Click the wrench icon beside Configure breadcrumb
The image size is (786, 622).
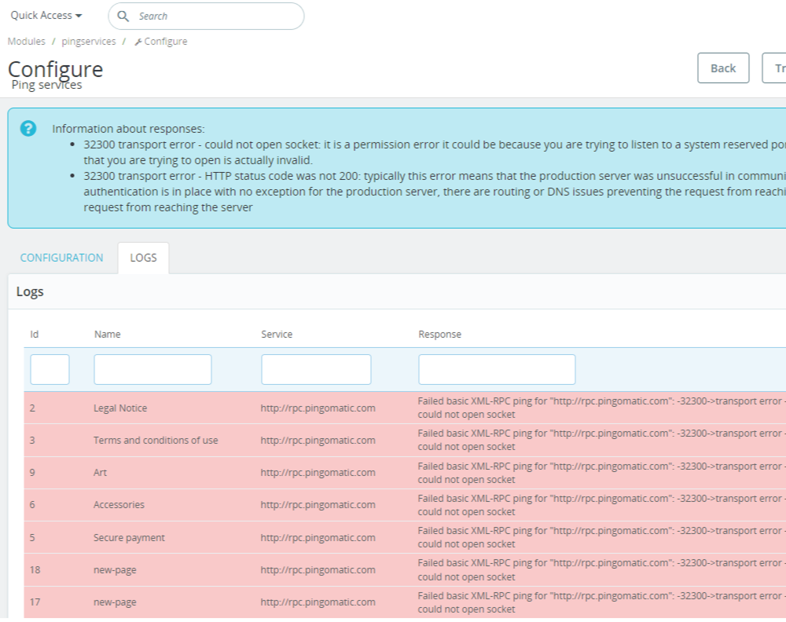[138, 41]
